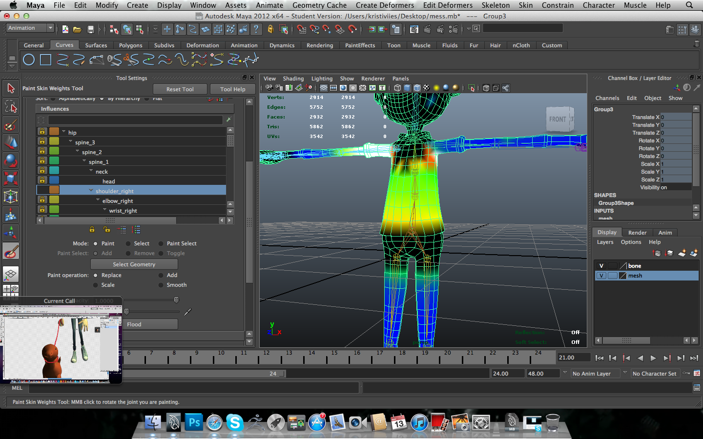Screen dimensions: 703x439
Task: Select the Universal Manipulator tool
Action: [x=11, y=197]
